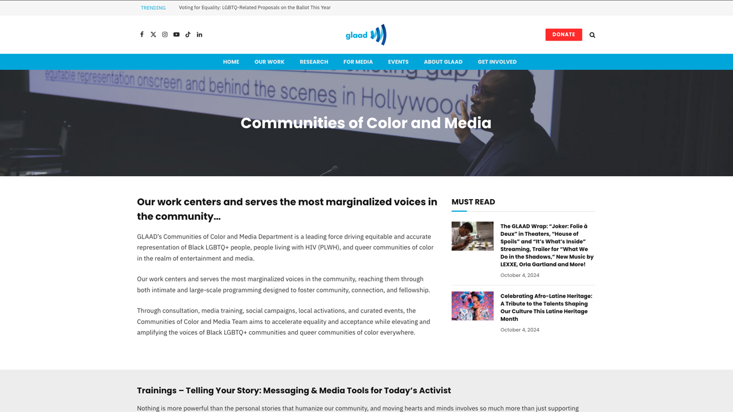
Task: Open the LinkedIn icon in header
Action: 199,34
